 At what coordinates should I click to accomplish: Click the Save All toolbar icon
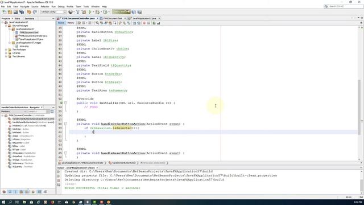22,12
